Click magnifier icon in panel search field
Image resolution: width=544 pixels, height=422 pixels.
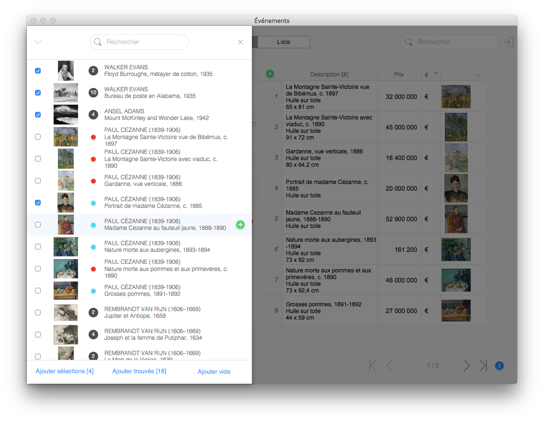98,42
